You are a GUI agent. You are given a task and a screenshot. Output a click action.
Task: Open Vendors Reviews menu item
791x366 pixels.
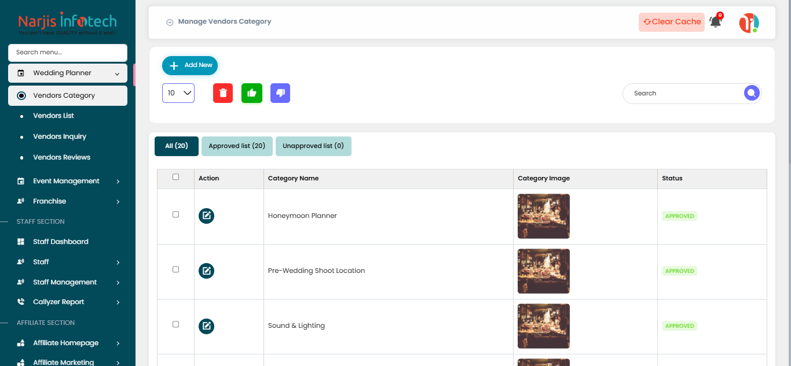(61, 157)
